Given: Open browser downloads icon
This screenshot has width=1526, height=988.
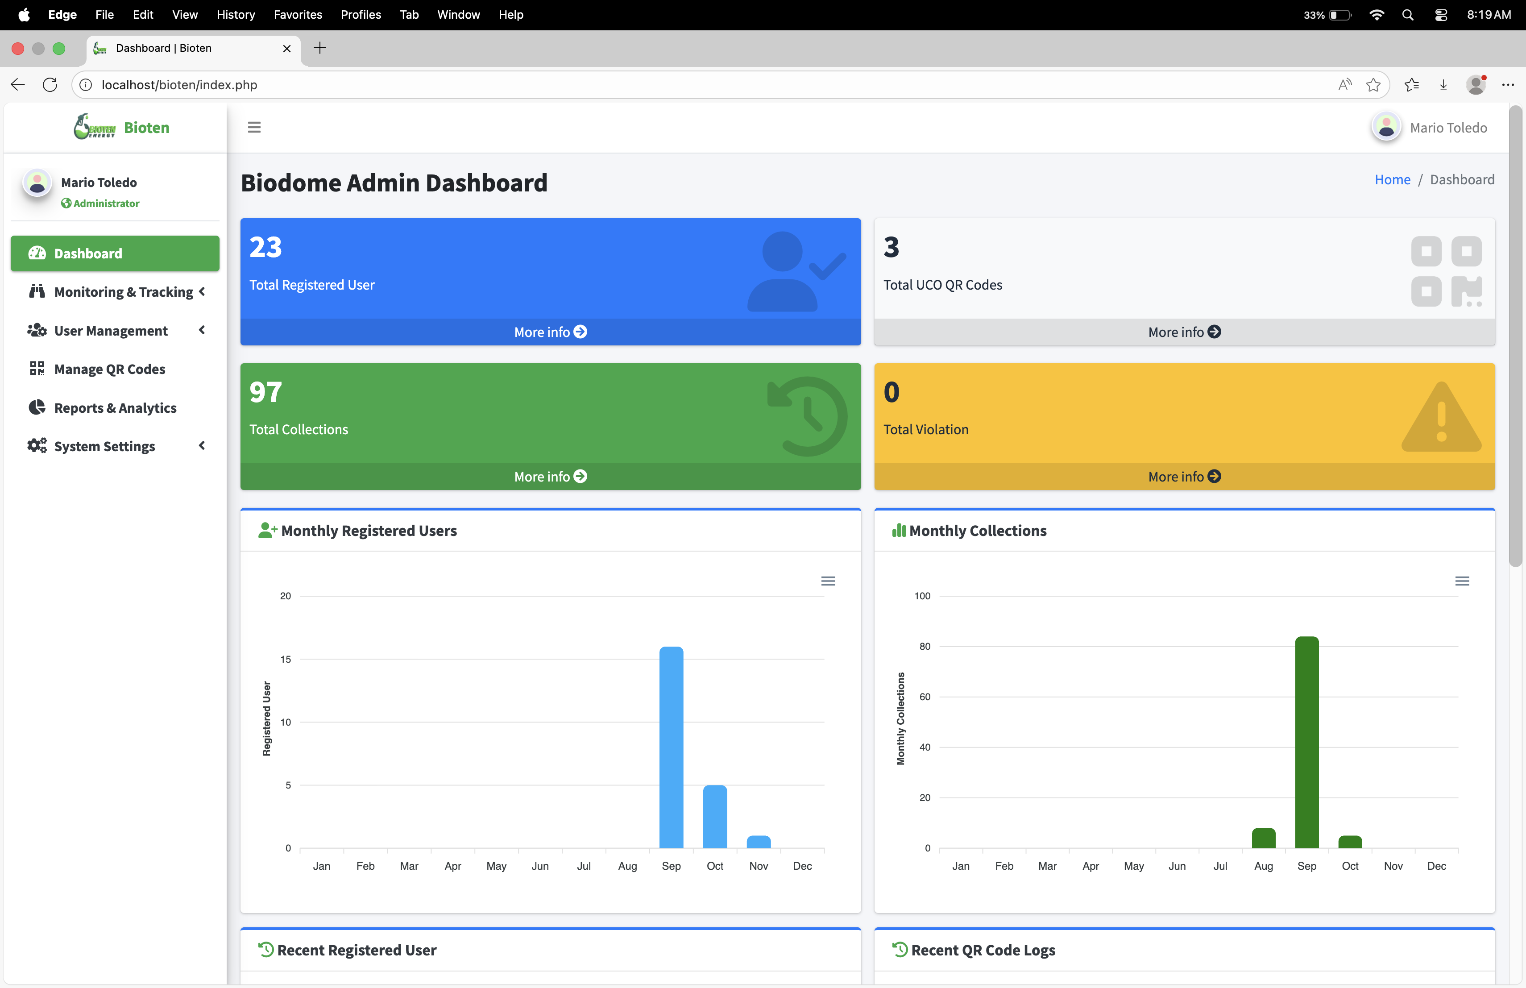Looking at the screenshot, I should pyautogui.click(x=1443, y=85).
